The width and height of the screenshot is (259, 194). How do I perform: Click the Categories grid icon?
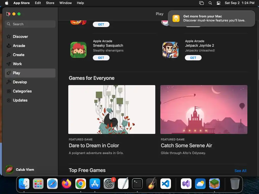pyautogui.click(x=9, y=91)
